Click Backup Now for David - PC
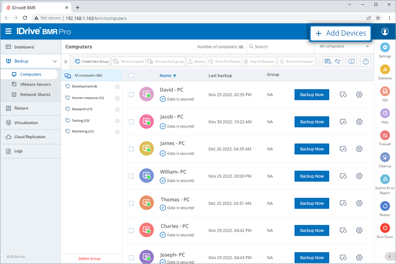Screen dimensions: 396x264 click(x=312, y=95)
